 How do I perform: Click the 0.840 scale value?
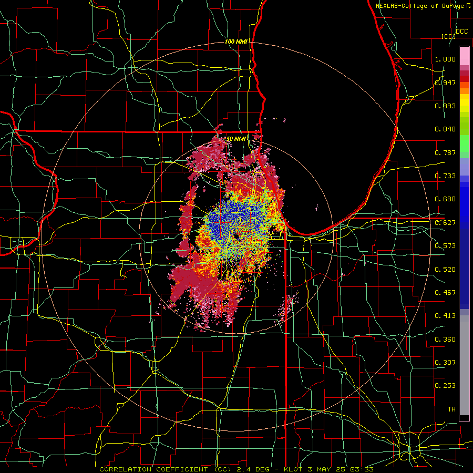445,129
